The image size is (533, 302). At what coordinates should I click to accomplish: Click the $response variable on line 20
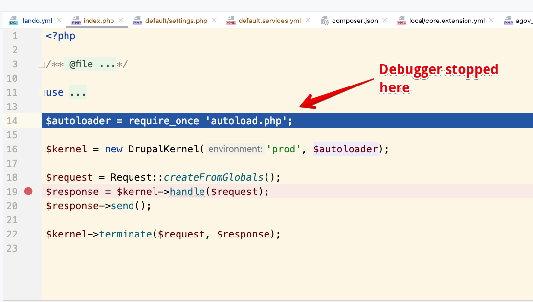click(x=72, y=206)
